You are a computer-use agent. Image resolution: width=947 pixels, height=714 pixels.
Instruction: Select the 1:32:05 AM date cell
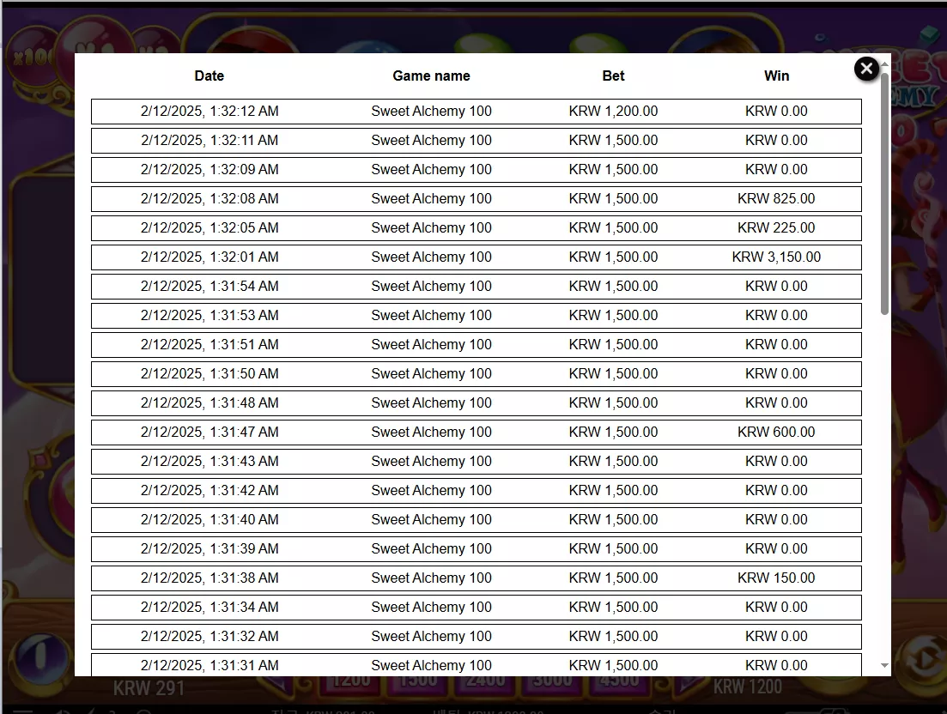[209, 227]
